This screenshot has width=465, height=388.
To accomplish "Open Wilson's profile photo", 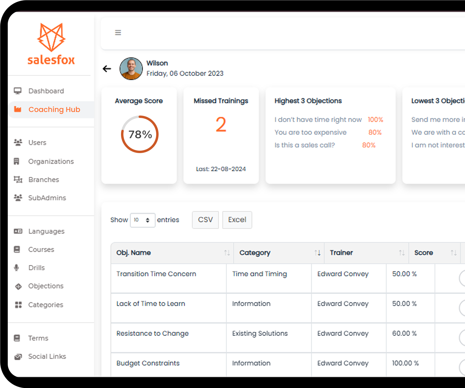I will [131, 69].
